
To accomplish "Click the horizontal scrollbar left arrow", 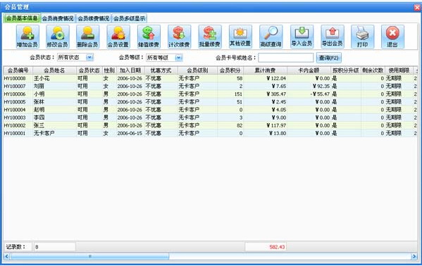I will [7, 257].
